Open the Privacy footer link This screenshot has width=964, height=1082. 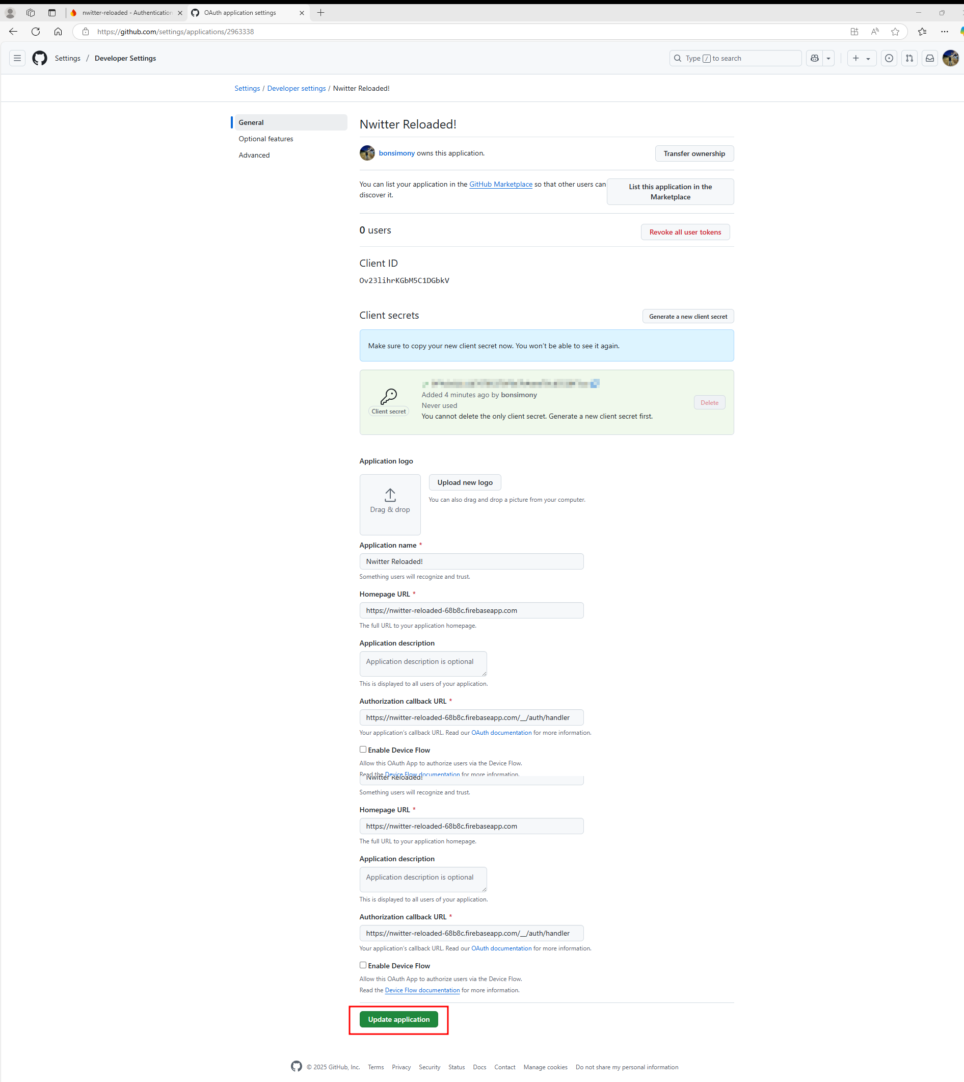(x=401, y=1067)
